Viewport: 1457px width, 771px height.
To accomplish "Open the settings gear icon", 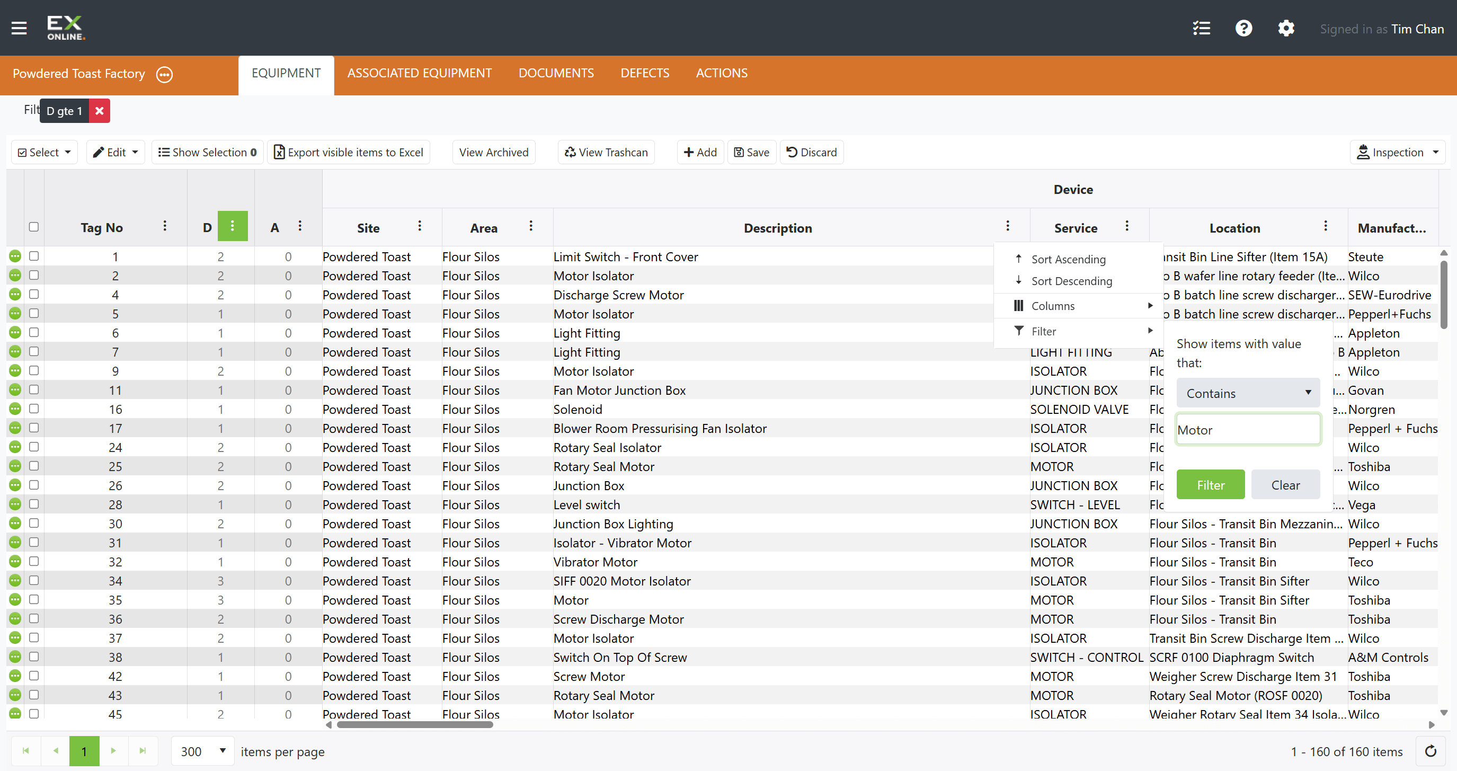I will coord(1286,28).
